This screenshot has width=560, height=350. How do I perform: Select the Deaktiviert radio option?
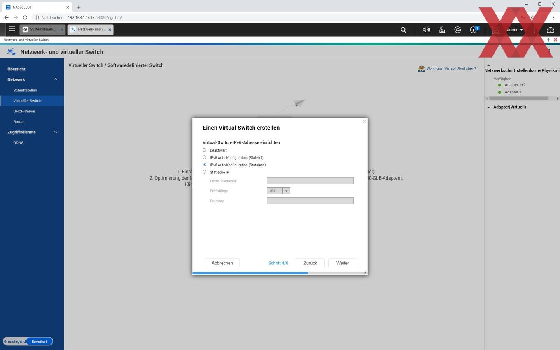point(204,150)
